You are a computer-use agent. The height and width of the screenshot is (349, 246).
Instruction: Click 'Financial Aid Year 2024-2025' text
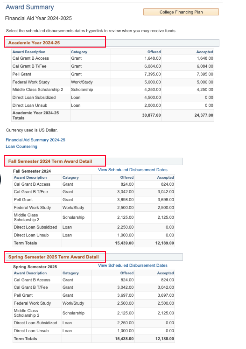tap(39, 18)
